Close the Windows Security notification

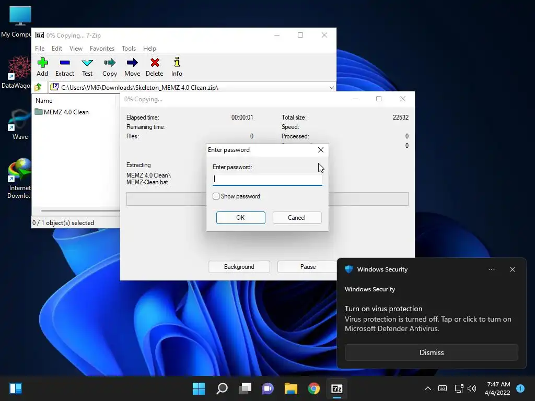(x=512, y=269)
